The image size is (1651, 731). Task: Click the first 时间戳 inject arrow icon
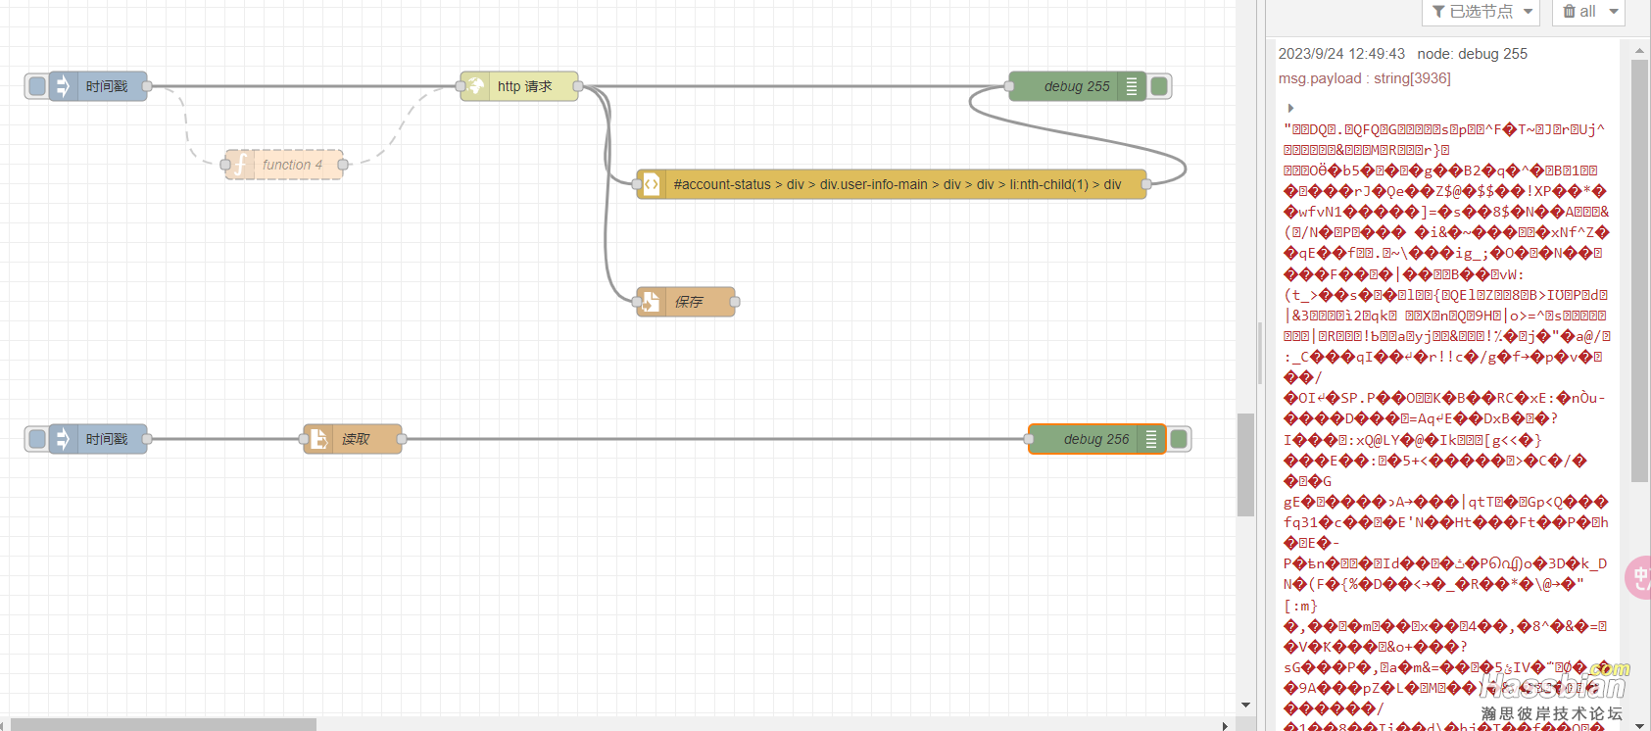63,86
